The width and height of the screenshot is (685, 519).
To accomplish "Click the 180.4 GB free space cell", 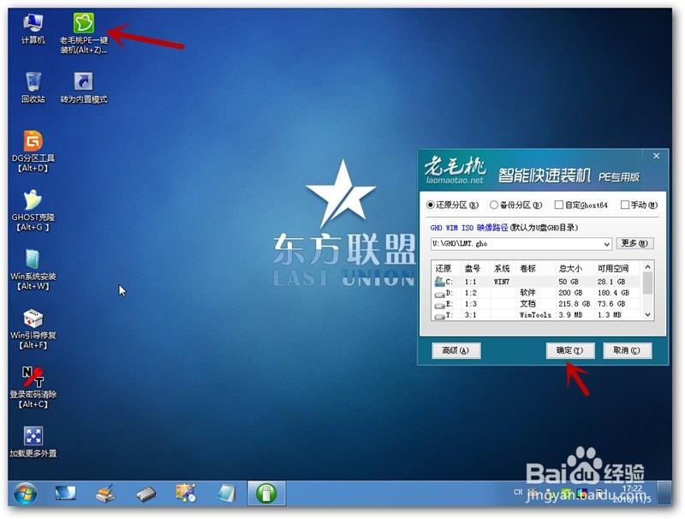I will [613, 293].
